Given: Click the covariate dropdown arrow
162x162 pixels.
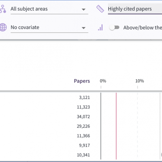Looking at the screenshot, I should pyautogui.click(x=83, y=28).
